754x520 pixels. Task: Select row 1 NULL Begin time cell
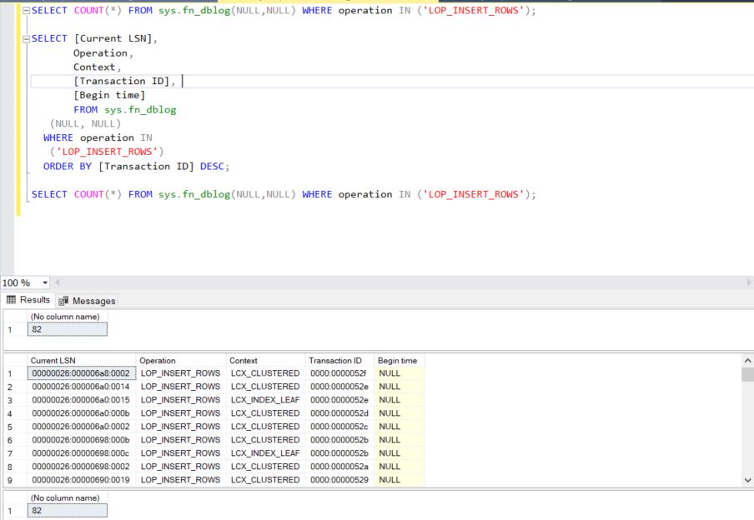(400, 373)
